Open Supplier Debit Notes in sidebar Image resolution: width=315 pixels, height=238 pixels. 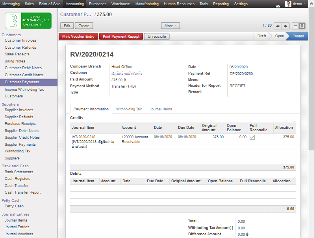click(x=22, y=131)
